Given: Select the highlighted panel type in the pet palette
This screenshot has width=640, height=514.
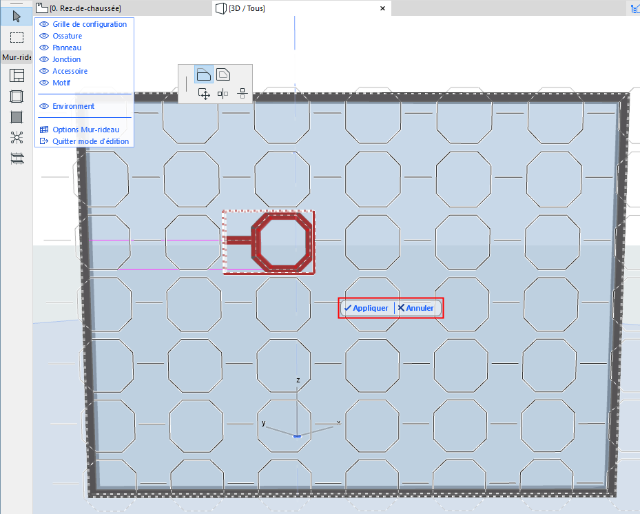Looking at the screenshot, I should [x=204, y=74].
